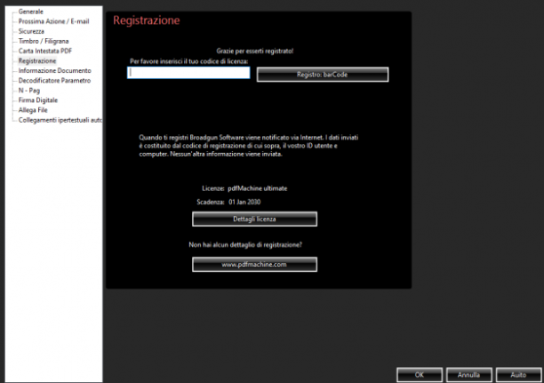Open the N - Pag section

pyautogui.click(x=29, y=91)
